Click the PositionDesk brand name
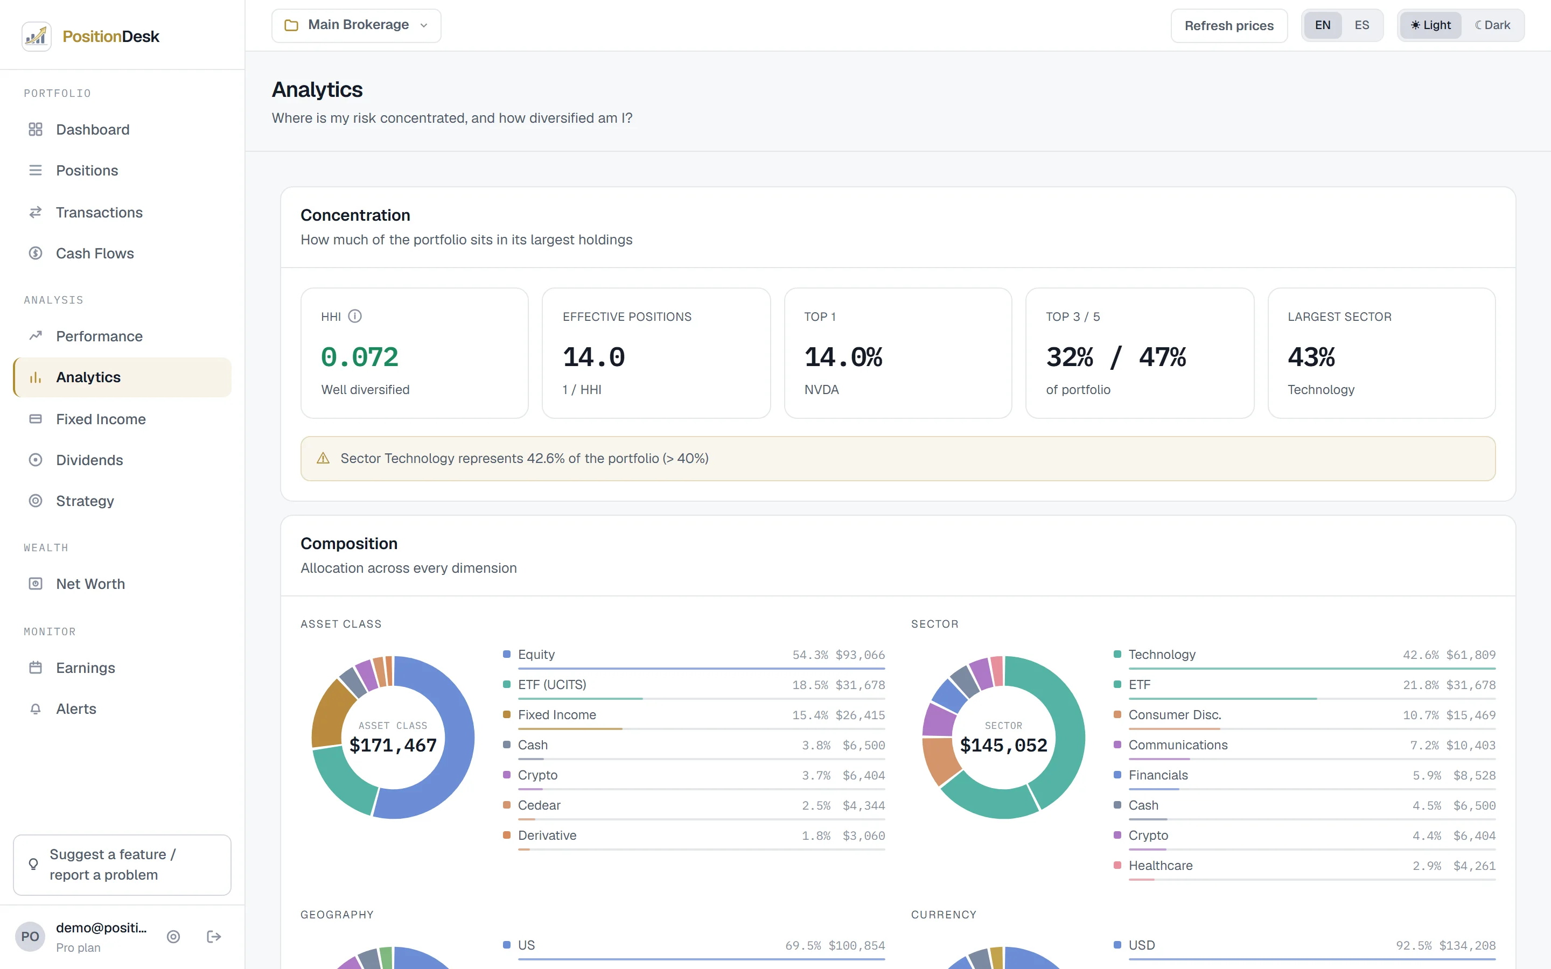Viewport: 1551px width, 969px height. pyautogui.click(x=111, y=37)
